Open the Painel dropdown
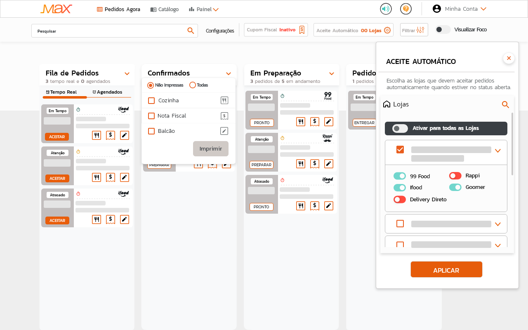The image size is (528, 330). pos(204,9)
